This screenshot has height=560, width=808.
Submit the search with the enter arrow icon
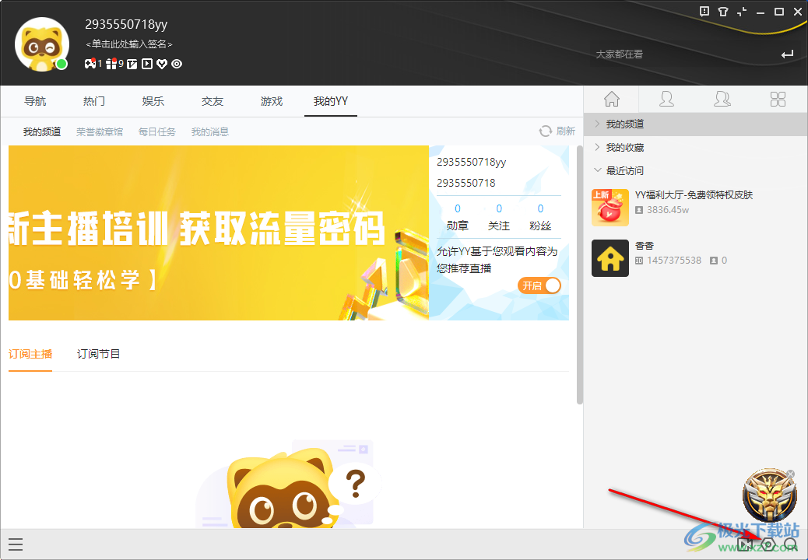click(788, 54)
